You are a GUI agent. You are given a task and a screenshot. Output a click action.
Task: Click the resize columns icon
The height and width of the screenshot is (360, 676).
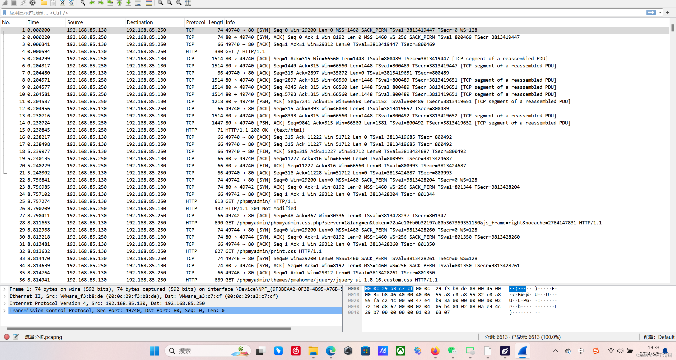(188, 3)
